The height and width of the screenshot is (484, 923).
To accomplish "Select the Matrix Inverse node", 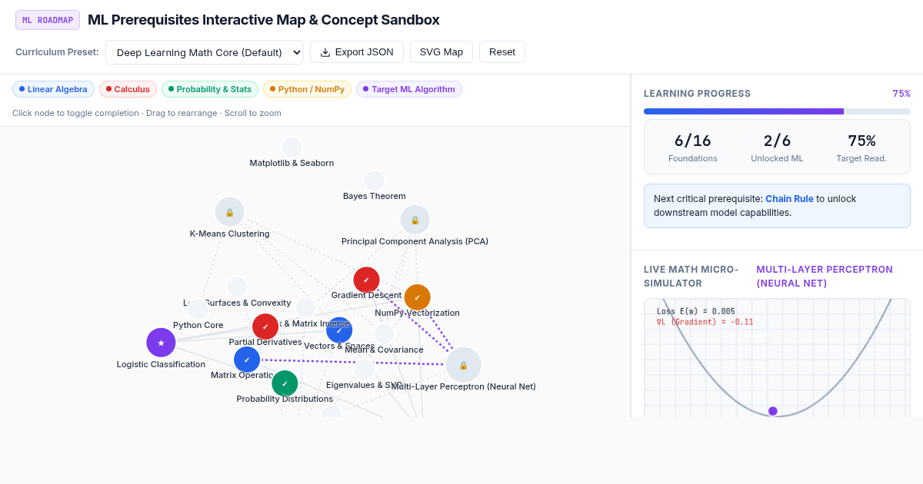I will (x=305, y=307).
